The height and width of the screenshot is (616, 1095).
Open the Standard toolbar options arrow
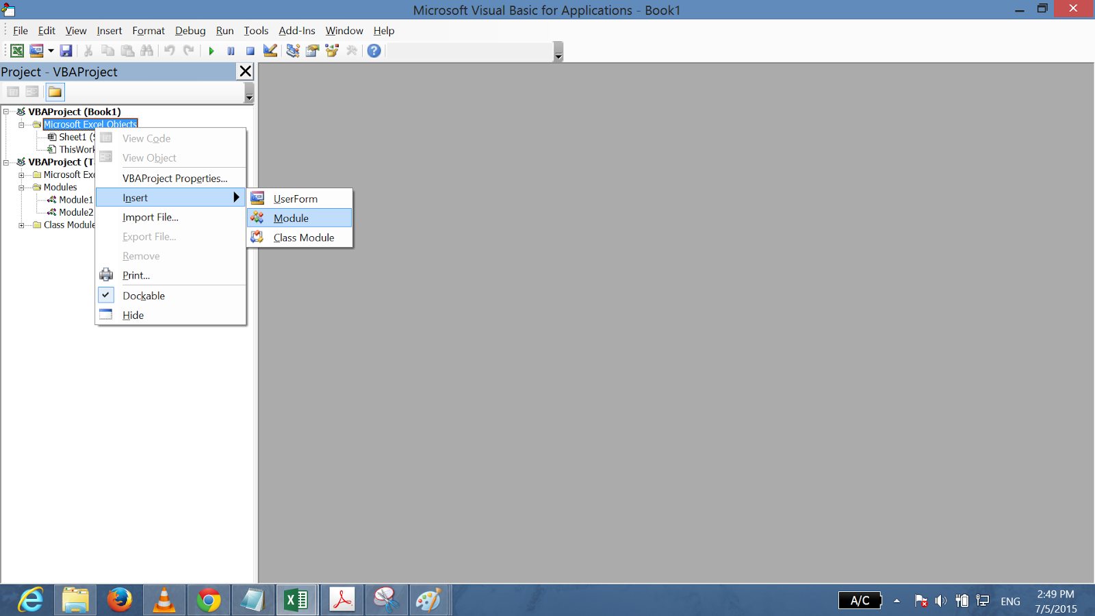558,52
